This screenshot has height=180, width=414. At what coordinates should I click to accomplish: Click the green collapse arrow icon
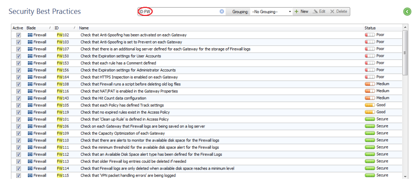pos(407,12)
